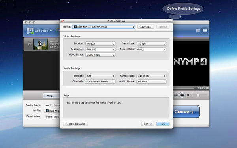Click the Save as... button
Viewport: 237px width, 148px height.
pos(146,27)
